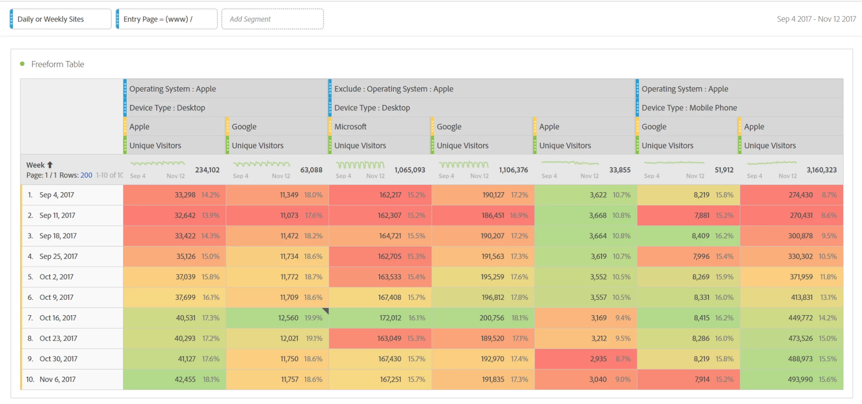Select the Microsoft column header
Image resolution: width=862 pixels, height=404 pixels.
point(379,127)
